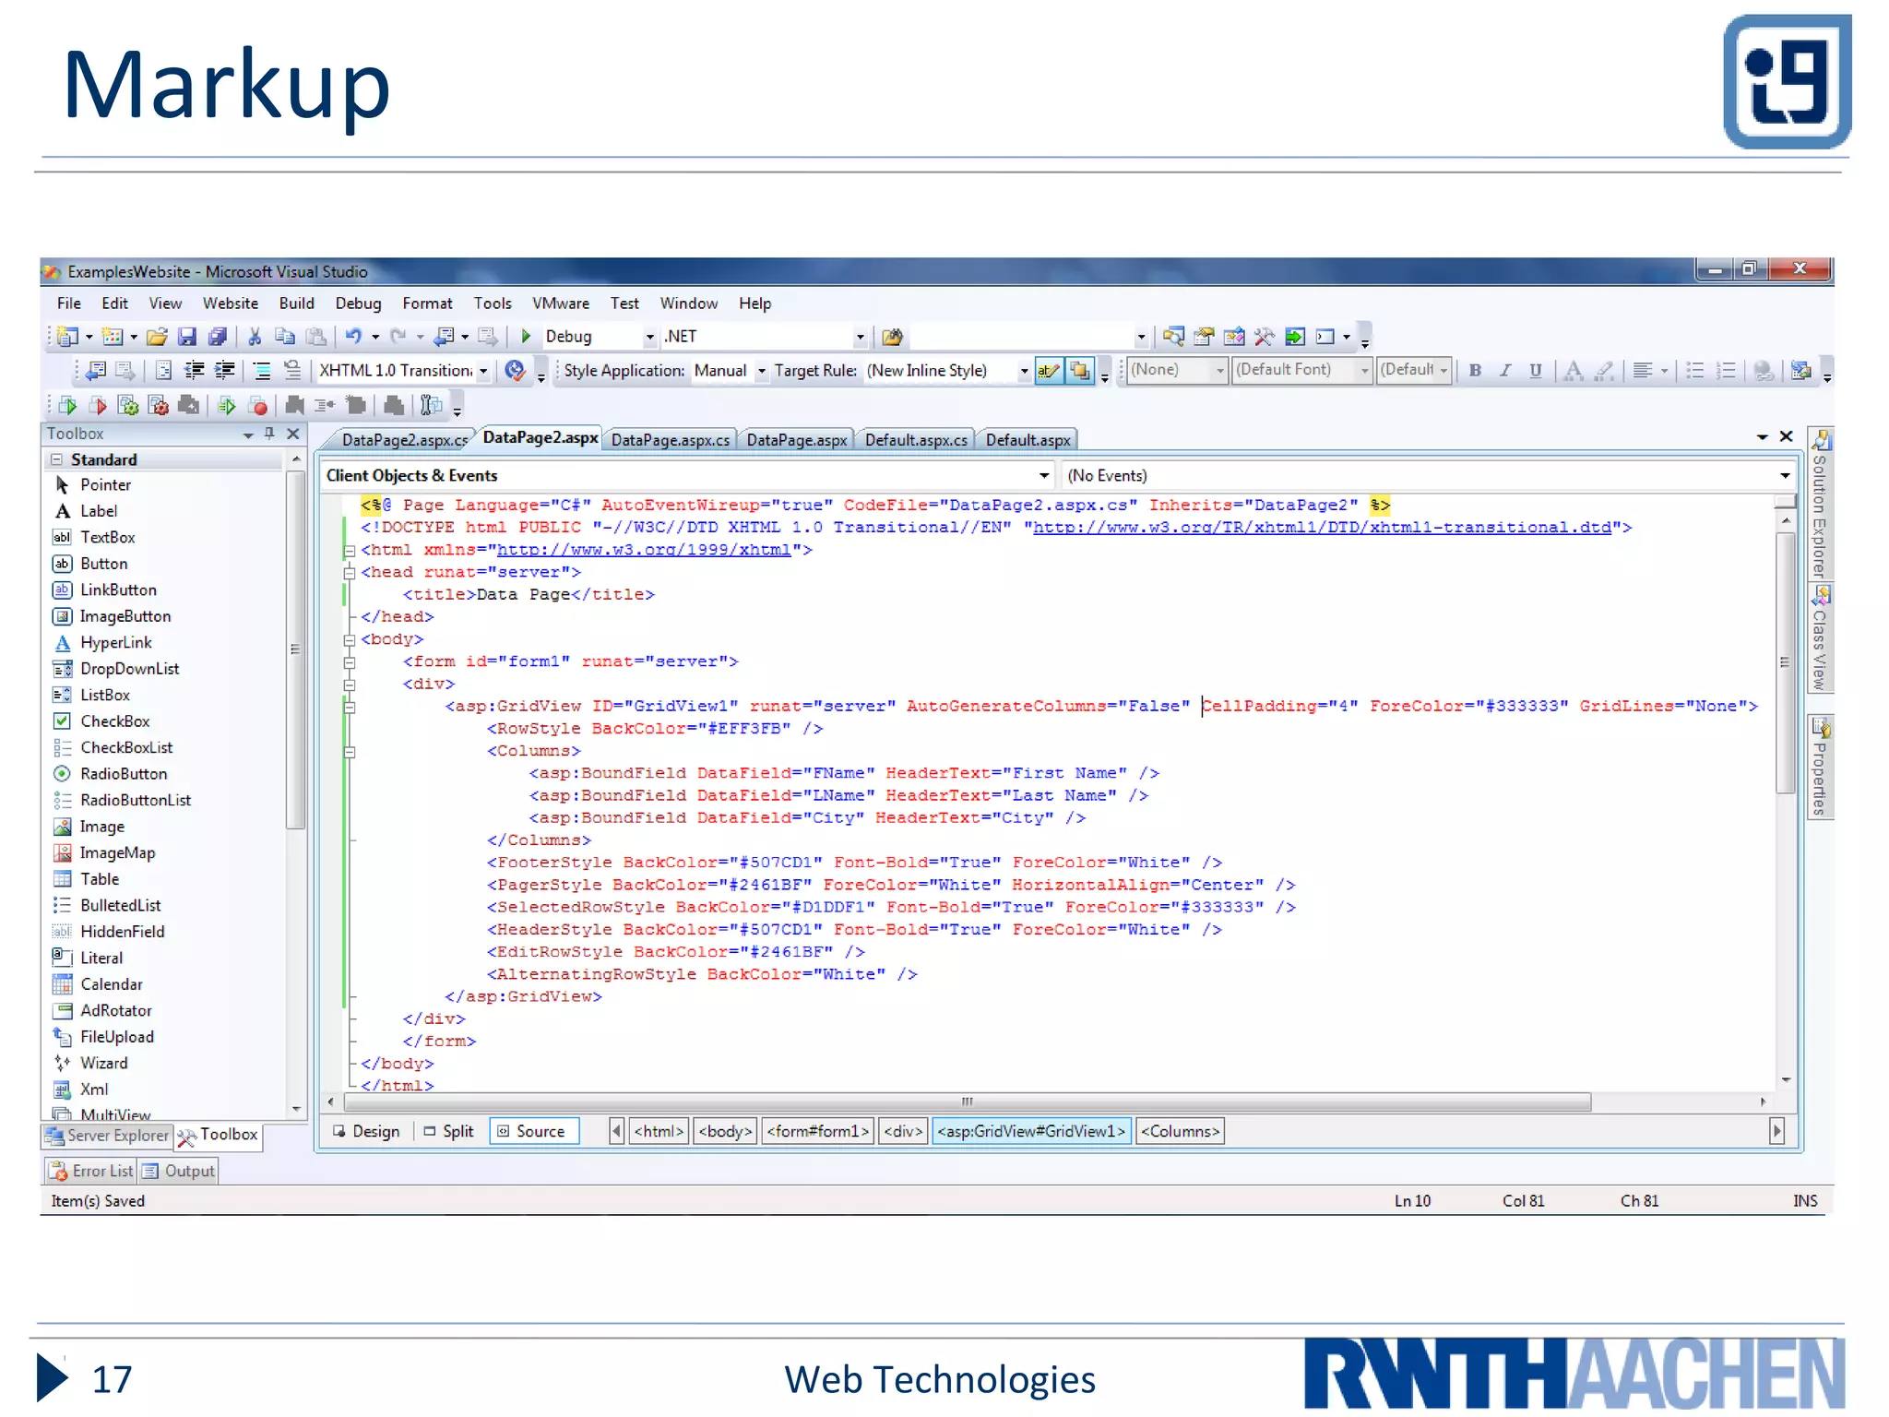
Task: Switch editor to Split view
Action: point(448,1131)
